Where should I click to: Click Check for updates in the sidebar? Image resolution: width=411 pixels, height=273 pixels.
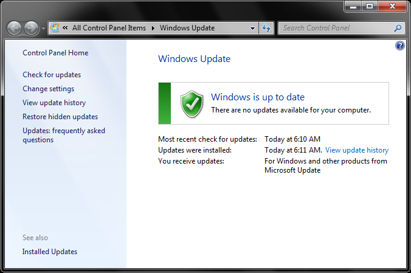tap(52, 75)
